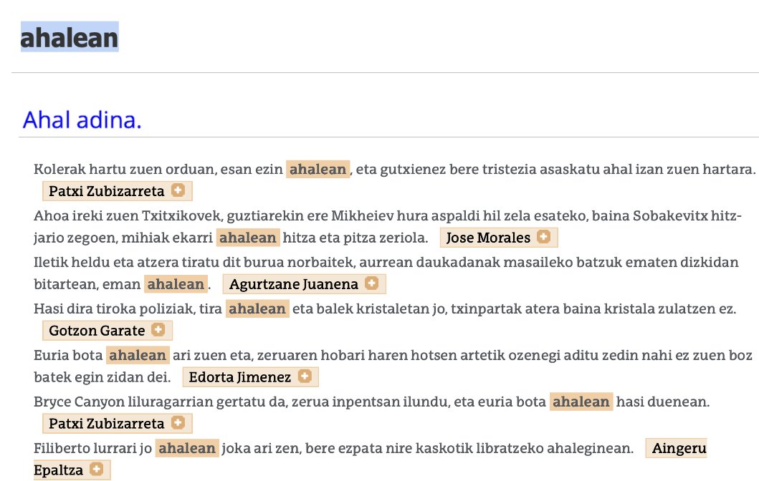The height and width of the screenshot is (481, 759).
Task: Click the name 'Sobakevitx' in second sentence
Action: pos(670,215)
